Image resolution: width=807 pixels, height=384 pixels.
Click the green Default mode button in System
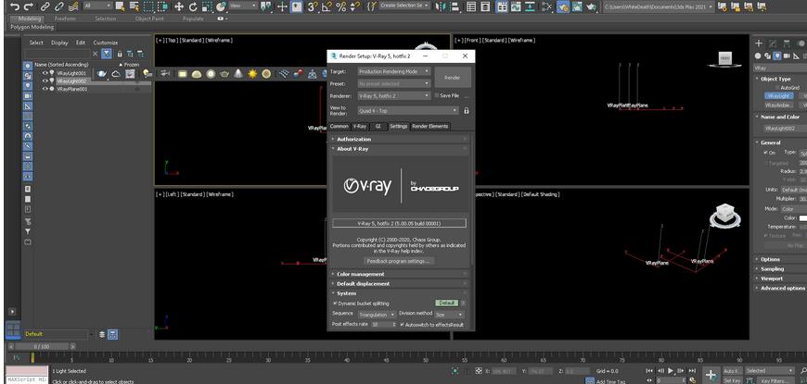[x=446, y=303]
